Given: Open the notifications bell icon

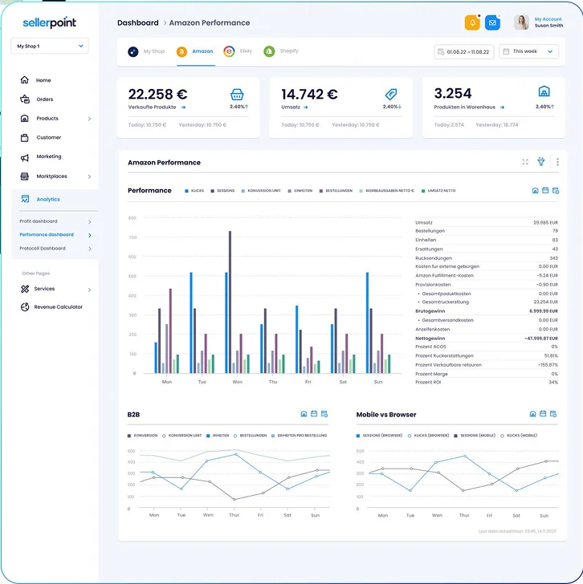Looking at the screenshot, I should pos(472,22).
